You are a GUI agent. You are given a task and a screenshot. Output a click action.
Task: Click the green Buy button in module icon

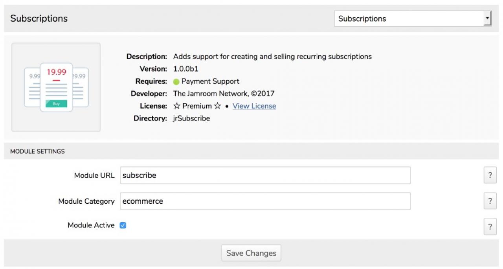56,104
